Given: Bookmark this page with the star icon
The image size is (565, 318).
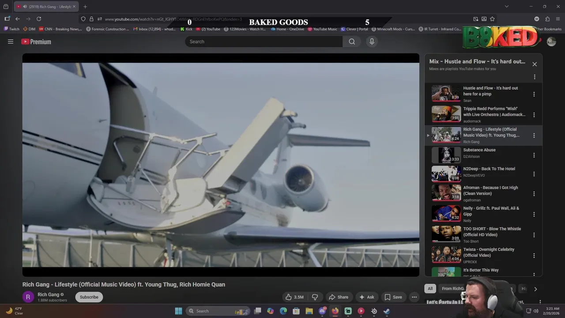Looking at the screenshot, I should coord(492,19).
